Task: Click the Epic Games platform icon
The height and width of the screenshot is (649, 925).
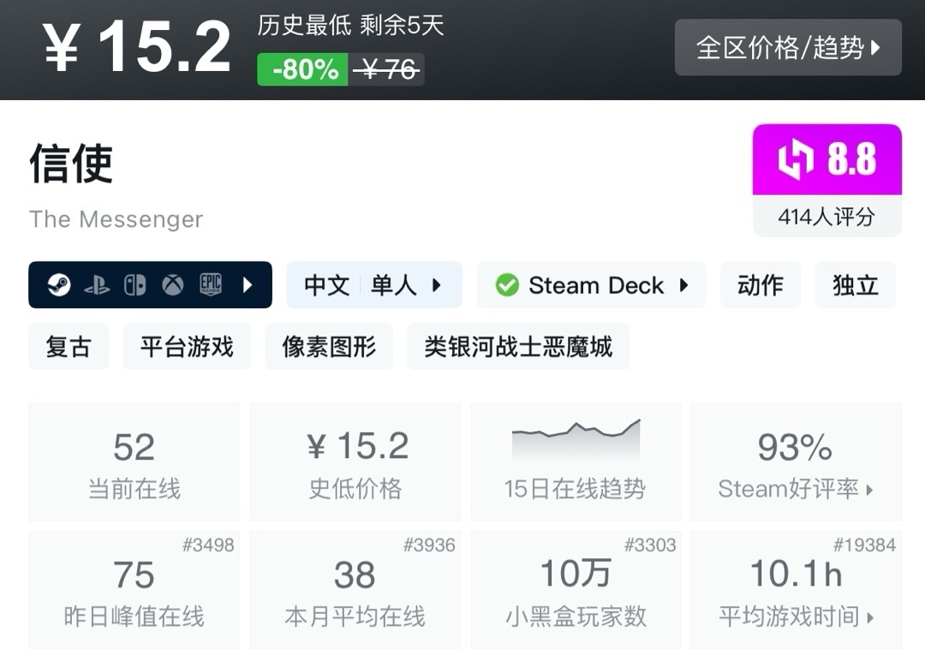Action: pyautogui.click(x=211, y=285)
